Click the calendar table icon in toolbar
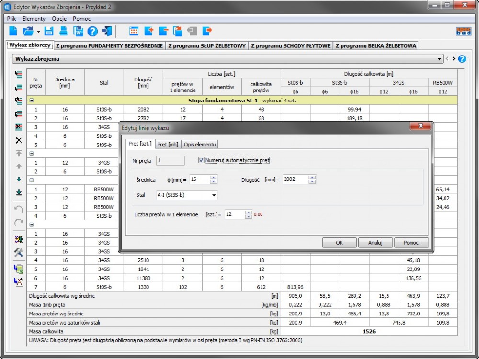479x359 pixels. click(x=134, y=32)
